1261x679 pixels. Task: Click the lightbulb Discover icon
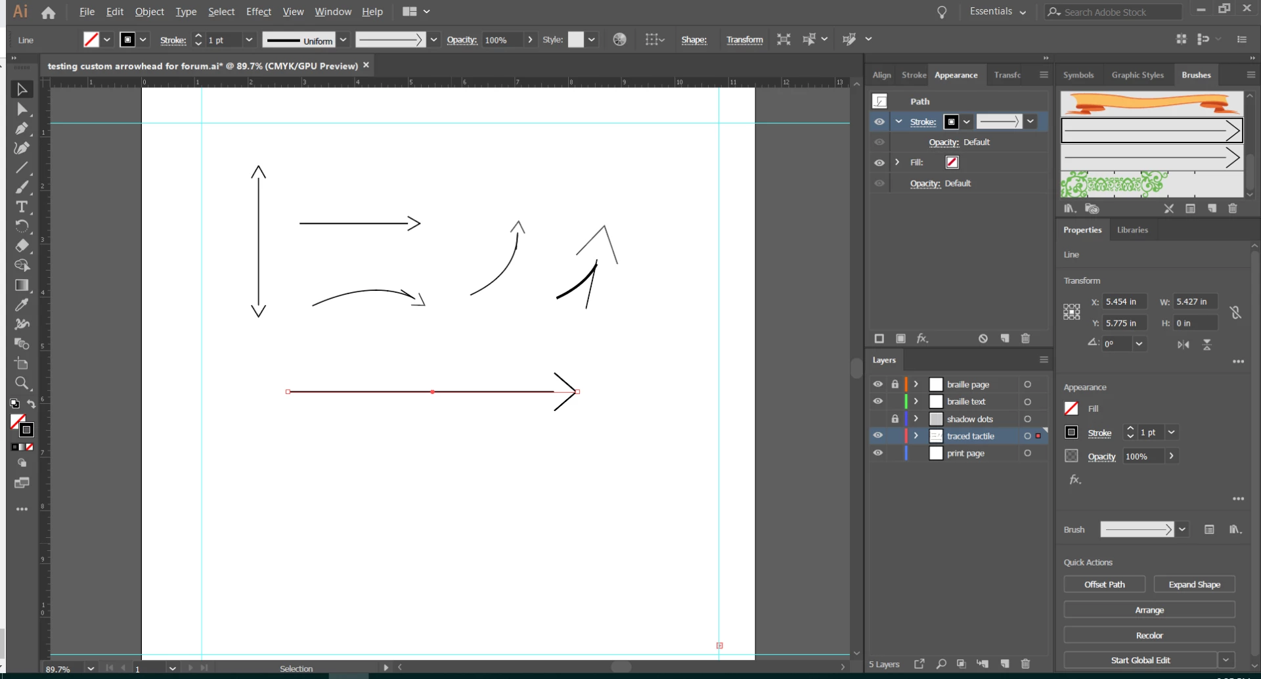(942, 12)
